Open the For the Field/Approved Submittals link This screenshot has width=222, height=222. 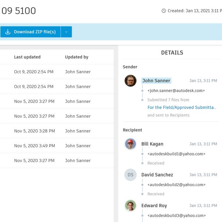point(182,107)
